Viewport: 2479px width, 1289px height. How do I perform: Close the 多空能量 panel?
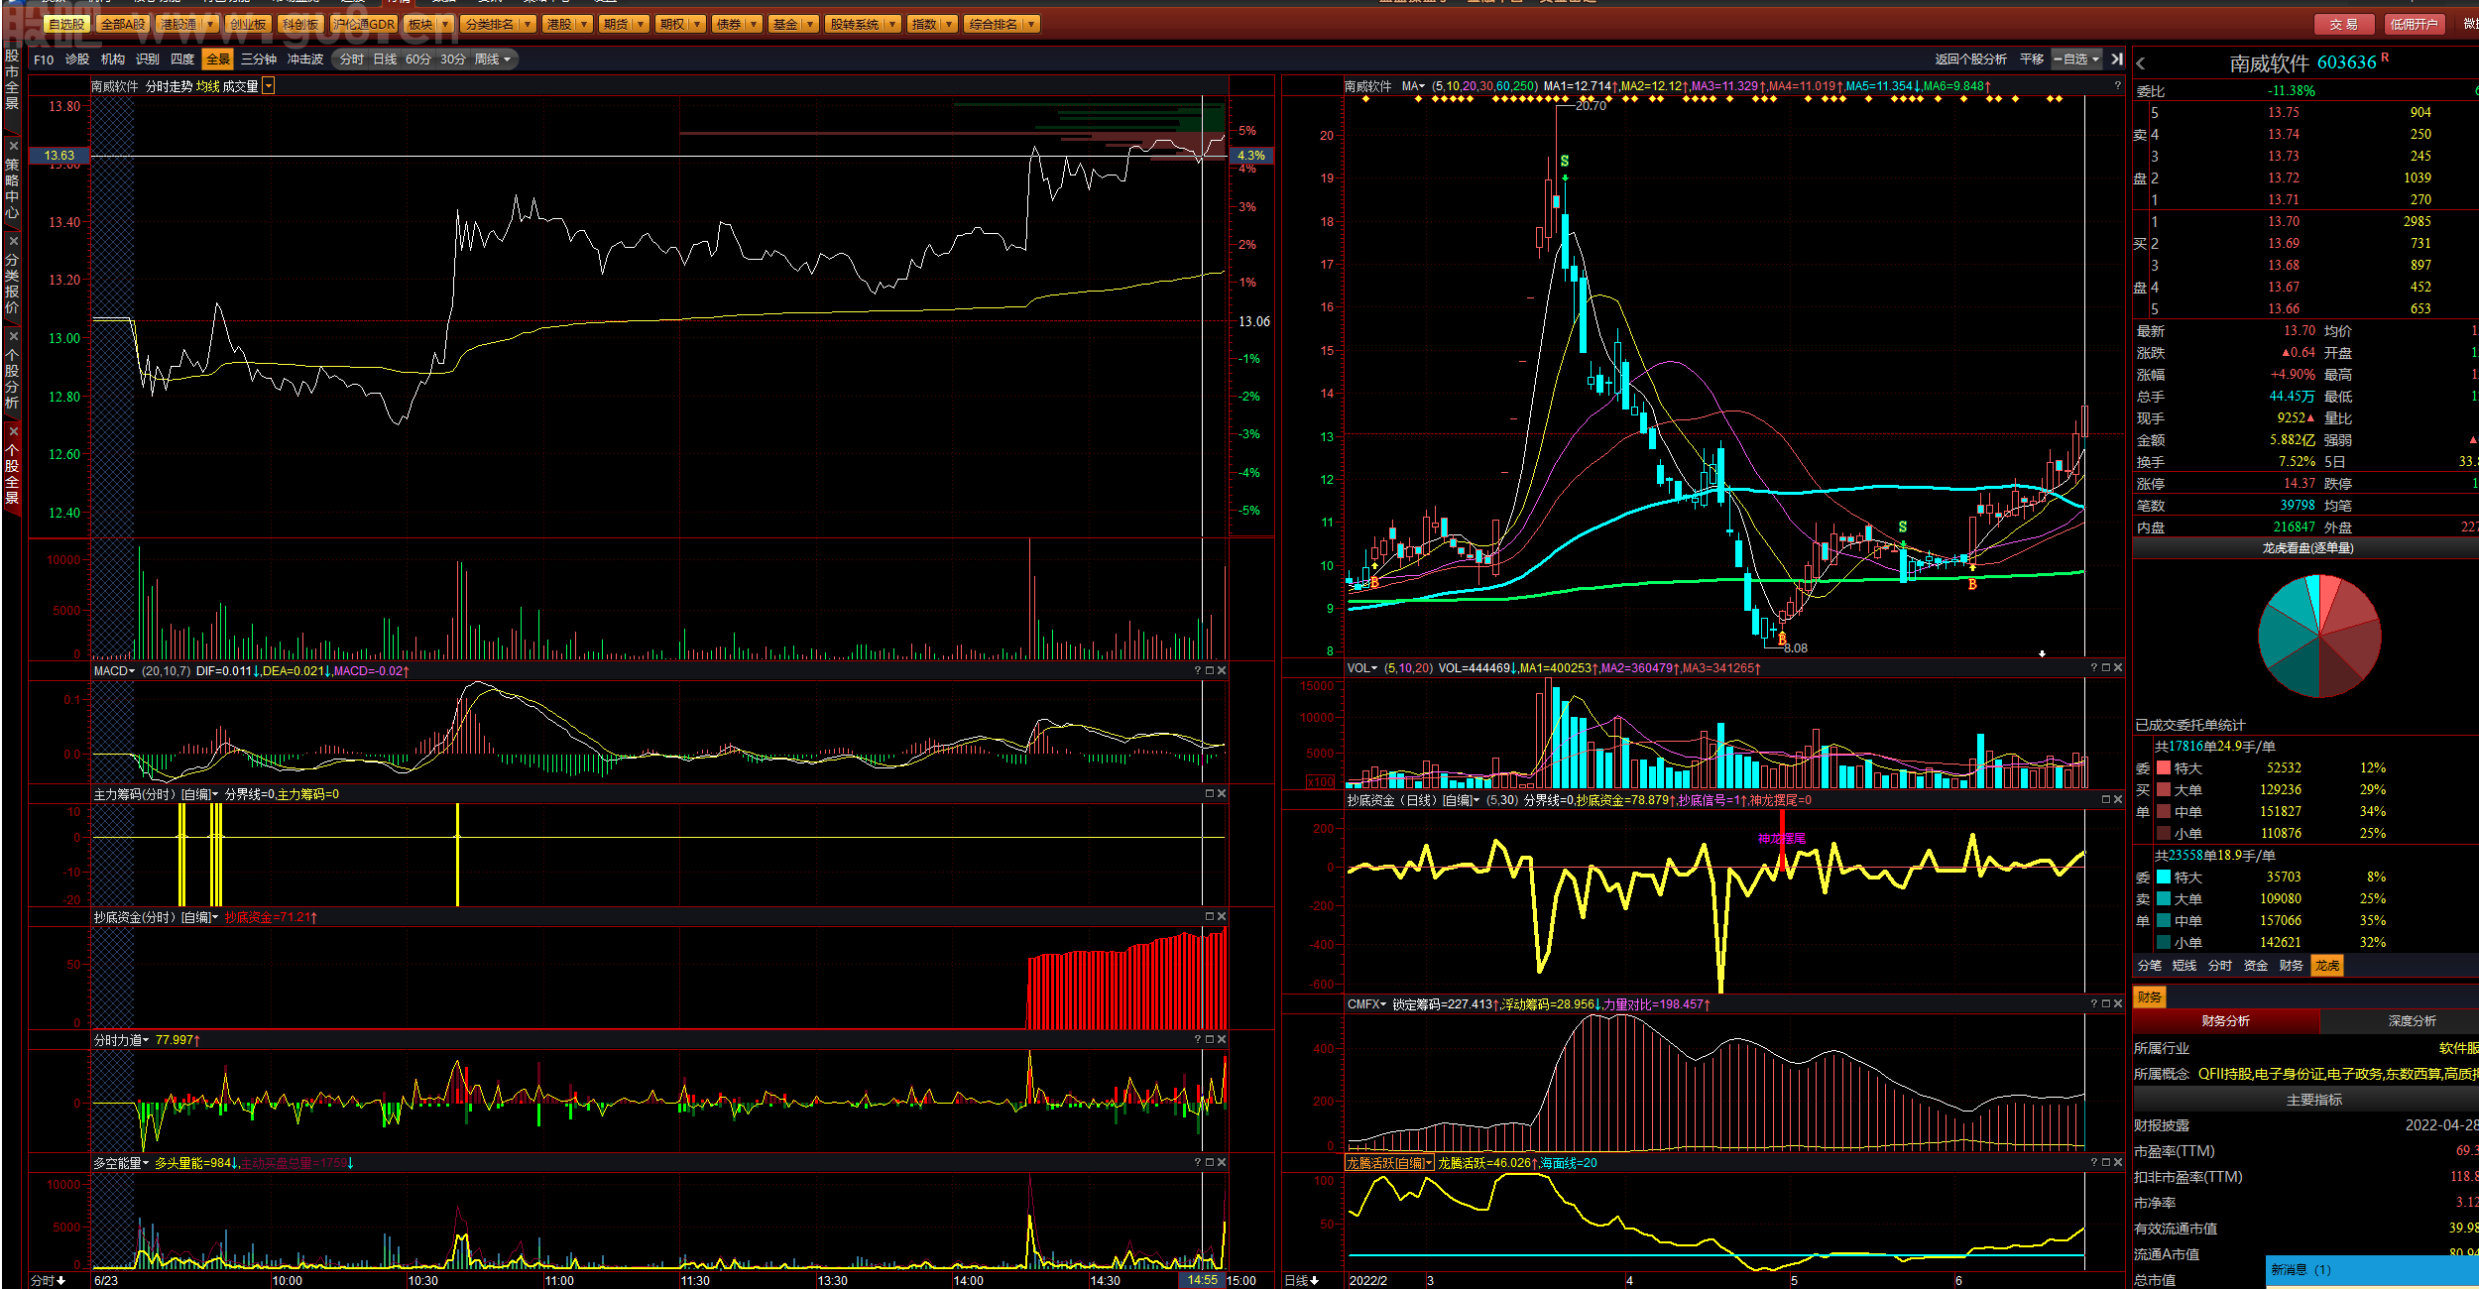1222,1163
